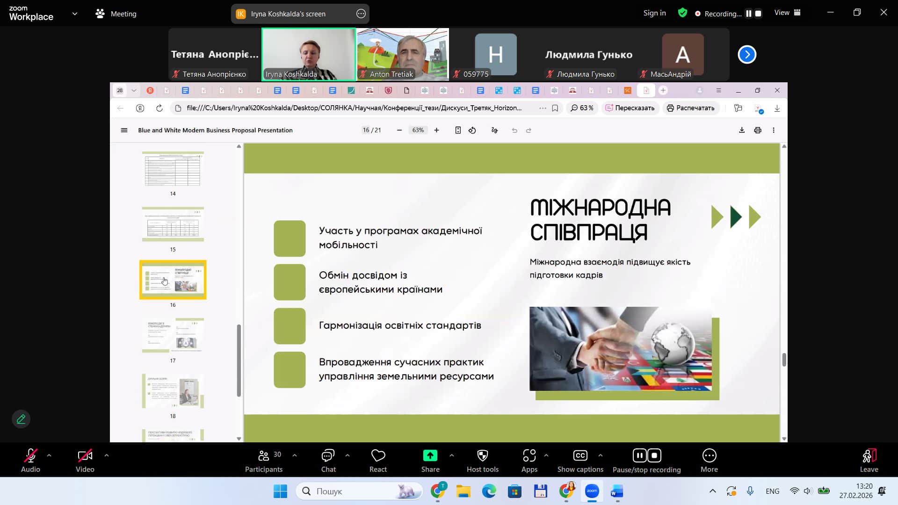Open Host tools shield icon
898x505 pixels.
tap(482, 456)
